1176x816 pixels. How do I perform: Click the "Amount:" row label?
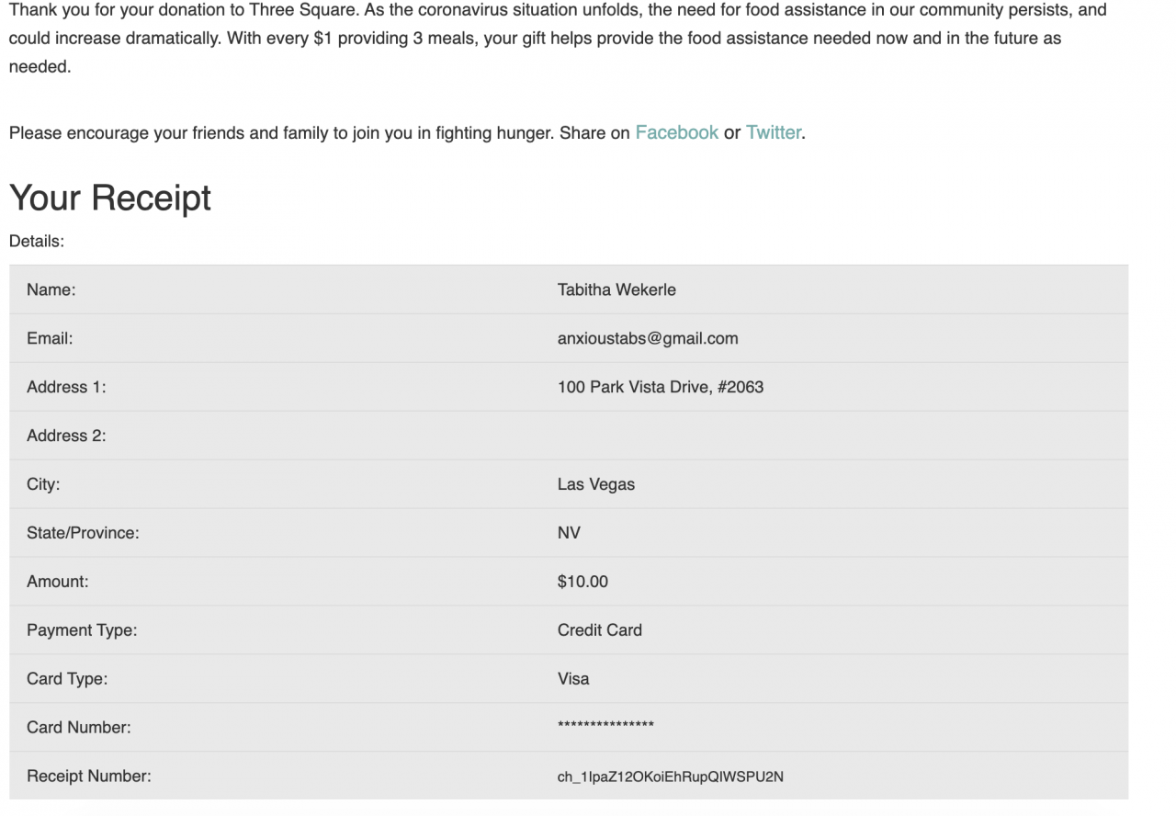pyautogui.click(x=58, y=582)
